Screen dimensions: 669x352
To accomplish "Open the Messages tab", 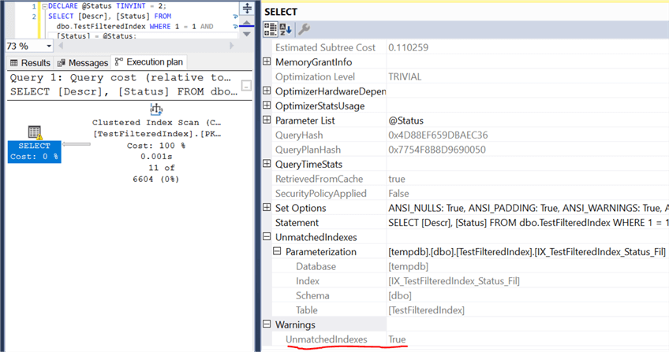I will point(82,63).
